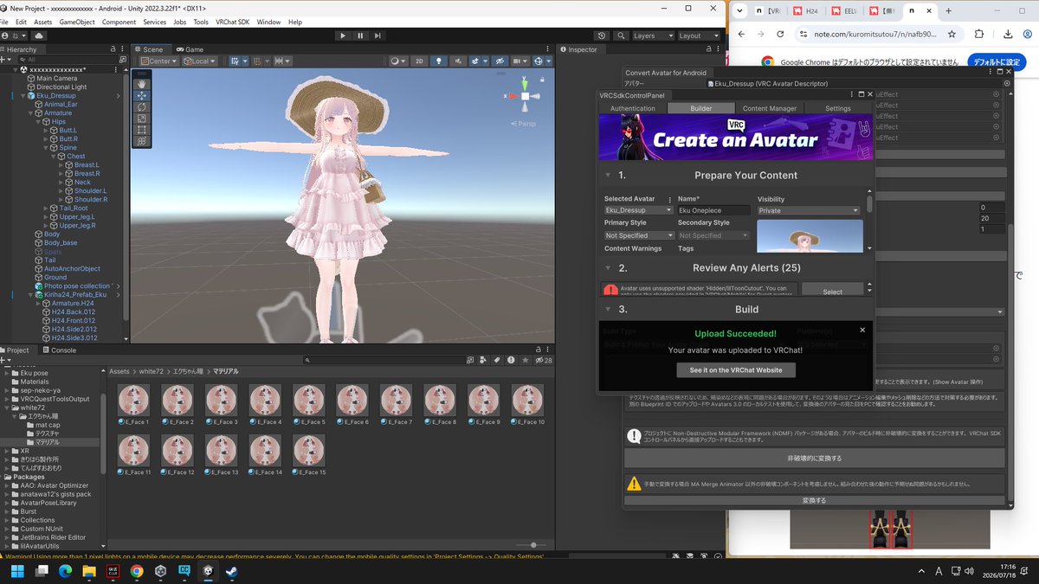Click See it on the VRChat Website
Screen dimensions: 1039x584
736,369
